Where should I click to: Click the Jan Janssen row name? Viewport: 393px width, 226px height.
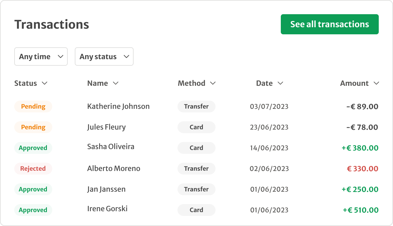coord(106,189)
